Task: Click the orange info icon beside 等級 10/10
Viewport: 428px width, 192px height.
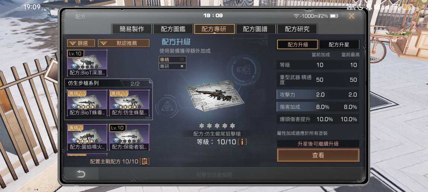Action: [x=242, y=142]
